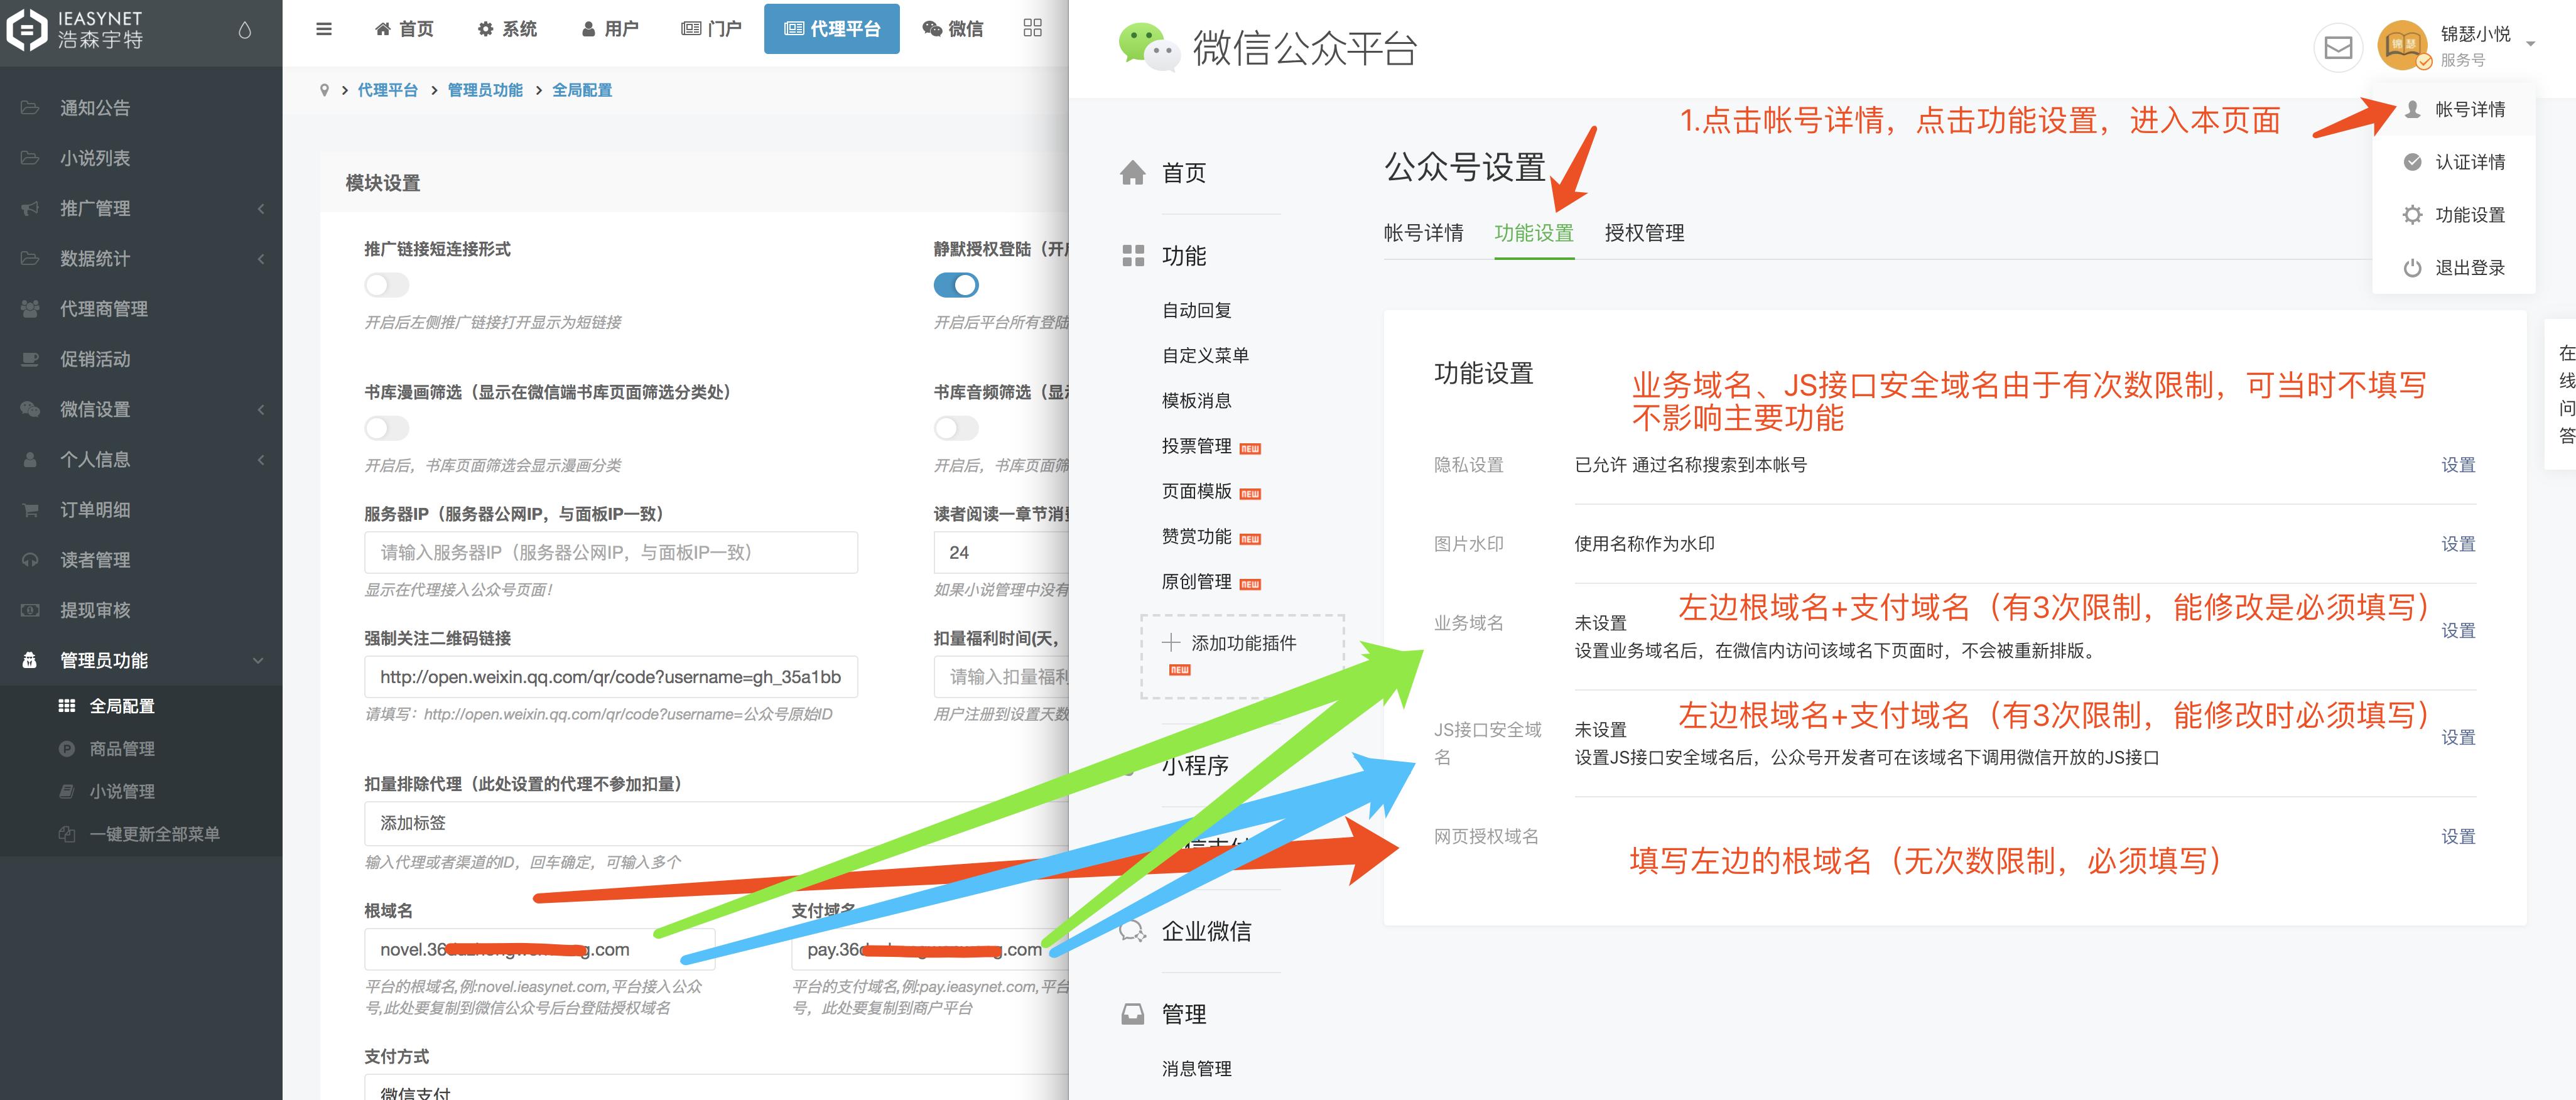Click 设置 next to 隐私设置
Viewport: 2576px width, 1100px height.
[x=2459, y=464]
